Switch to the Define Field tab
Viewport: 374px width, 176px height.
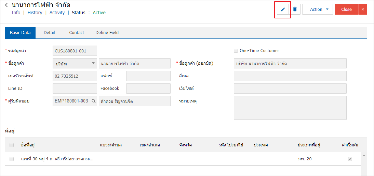pyautogui.click(x=107, y=33)
